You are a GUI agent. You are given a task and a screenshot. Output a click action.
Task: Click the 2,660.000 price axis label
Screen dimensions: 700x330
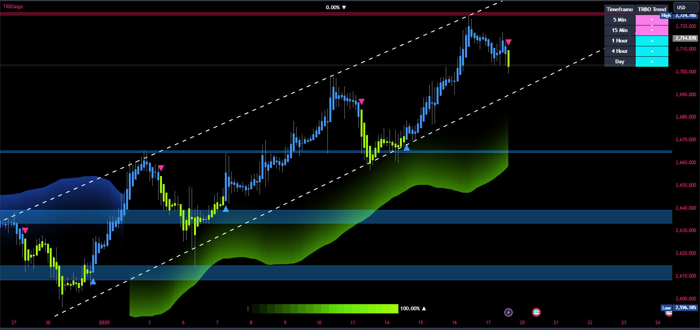686,162
